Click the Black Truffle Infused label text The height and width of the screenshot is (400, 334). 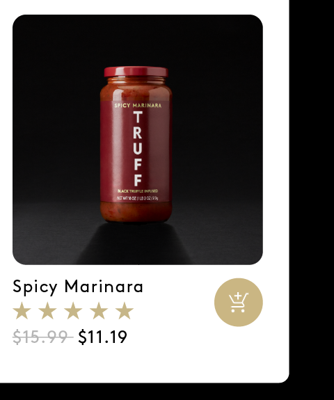coord(138,191)
